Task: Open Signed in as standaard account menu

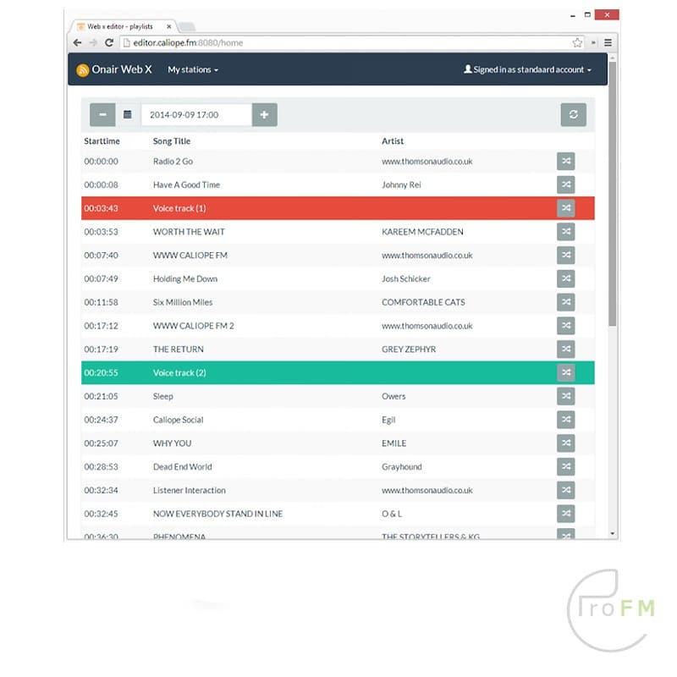Action: click(527, 69)
